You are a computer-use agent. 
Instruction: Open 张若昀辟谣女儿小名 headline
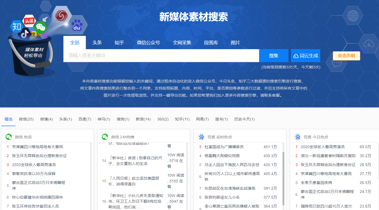click(222, 197)
